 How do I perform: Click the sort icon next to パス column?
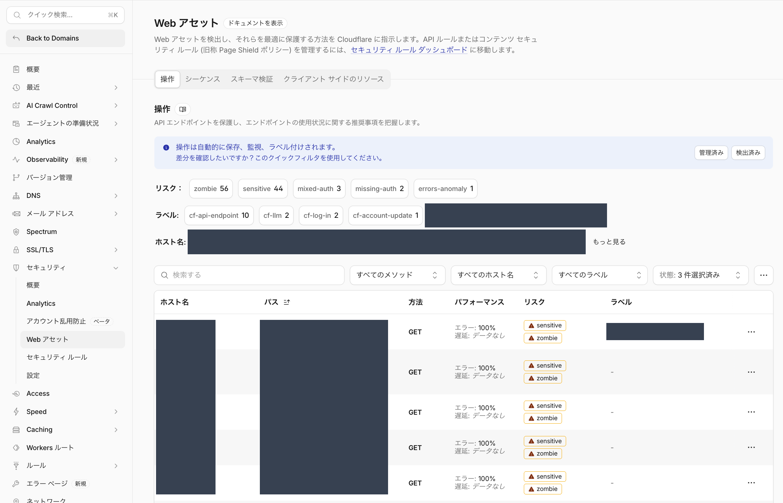[287, 302]
